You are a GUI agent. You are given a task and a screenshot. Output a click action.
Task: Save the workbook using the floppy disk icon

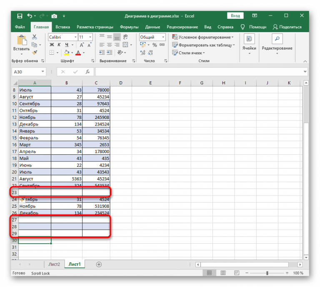[20, 16]
